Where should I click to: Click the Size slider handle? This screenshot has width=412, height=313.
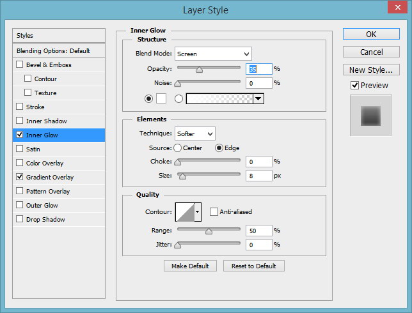point(182,176)
